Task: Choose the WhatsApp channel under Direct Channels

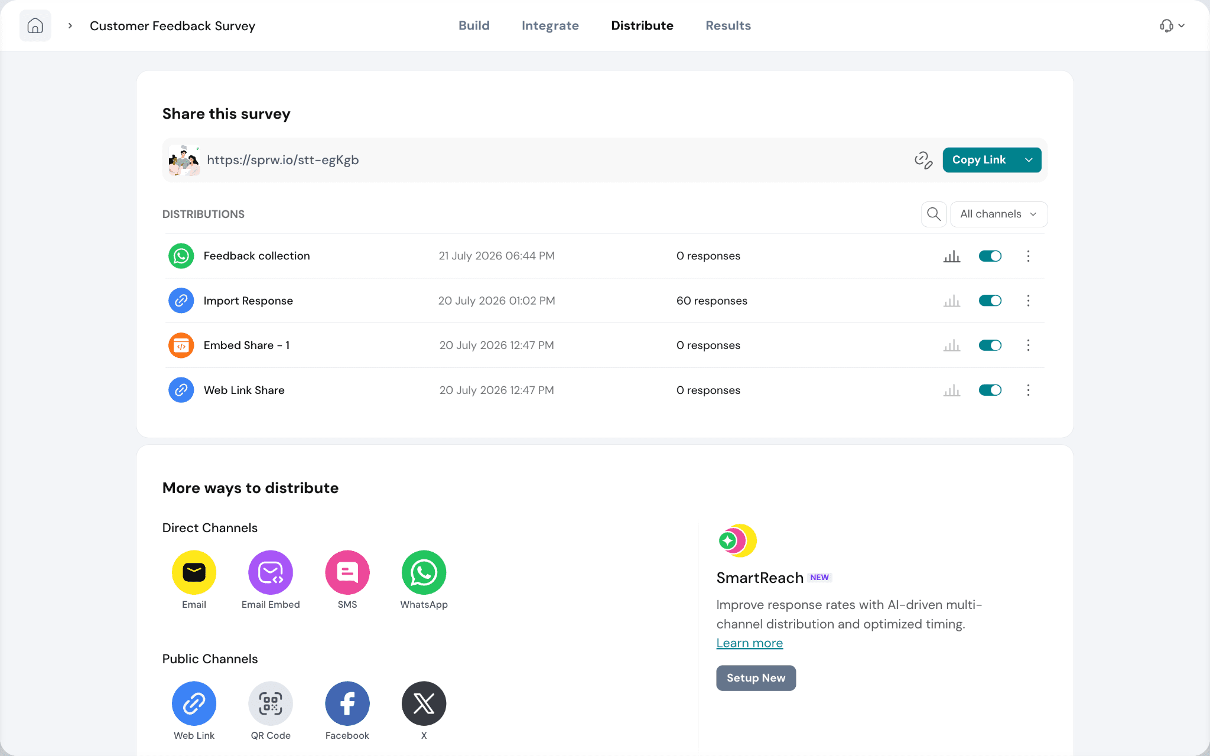Action: [x=424, y=572]
